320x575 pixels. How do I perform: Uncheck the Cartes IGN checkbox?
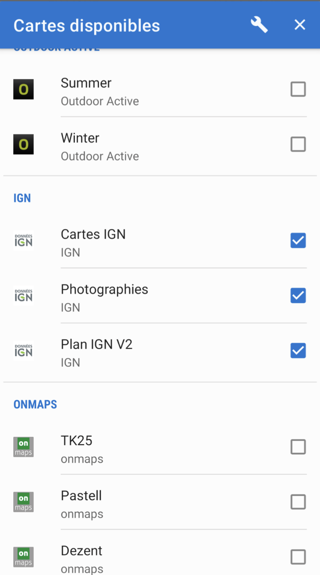tap(298, 241)
